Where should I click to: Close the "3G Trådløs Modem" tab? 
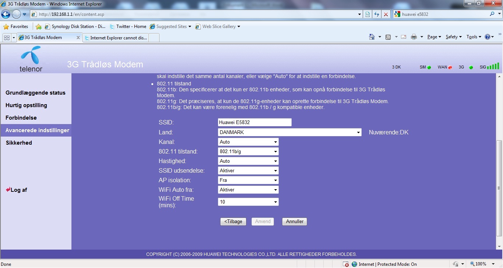(x=78, y=38)
